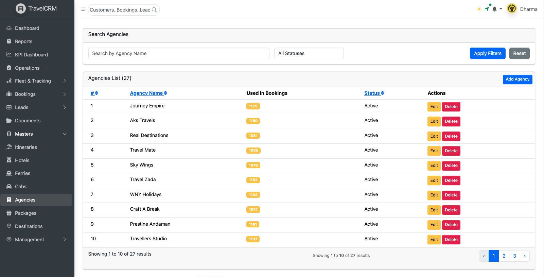This screenshot has width=544, height=277.
Task: Sort the list by # column
Action: pyautogui.click(x=94, y=93)
